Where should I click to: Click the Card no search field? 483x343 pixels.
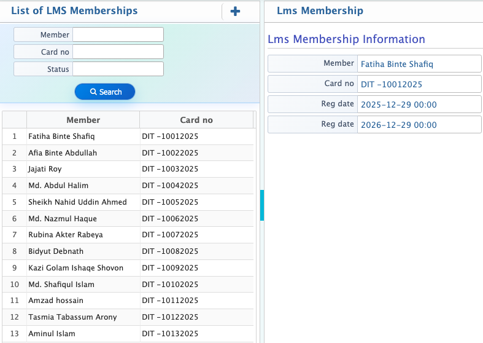(x=118, y=52)
